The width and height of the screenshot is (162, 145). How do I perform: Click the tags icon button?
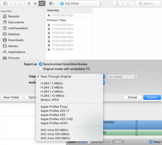[x=129, y=4]
